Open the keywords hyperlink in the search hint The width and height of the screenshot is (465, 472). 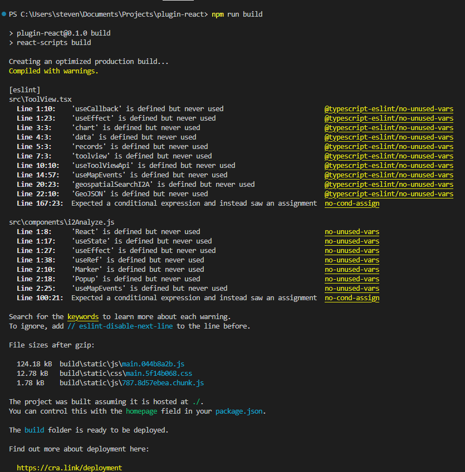click(82, 316)
